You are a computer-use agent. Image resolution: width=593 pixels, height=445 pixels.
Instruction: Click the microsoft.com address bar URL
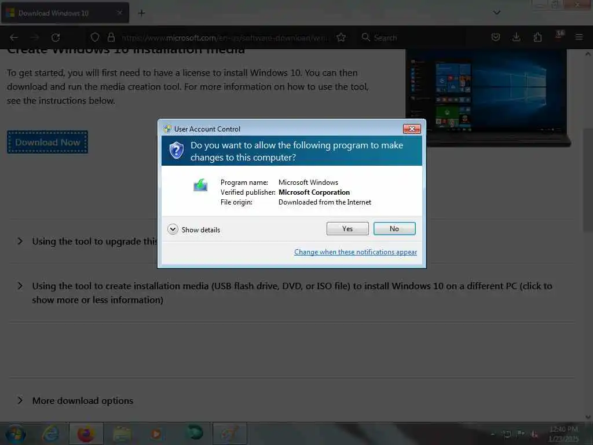[x=225, y=38]
